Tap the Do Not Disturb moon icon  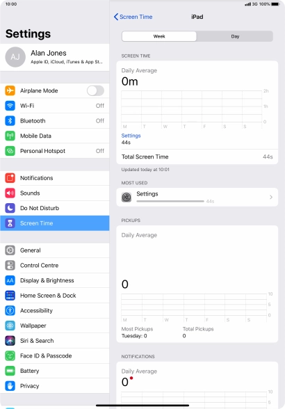pyautogui.click(x=10, y=208)
